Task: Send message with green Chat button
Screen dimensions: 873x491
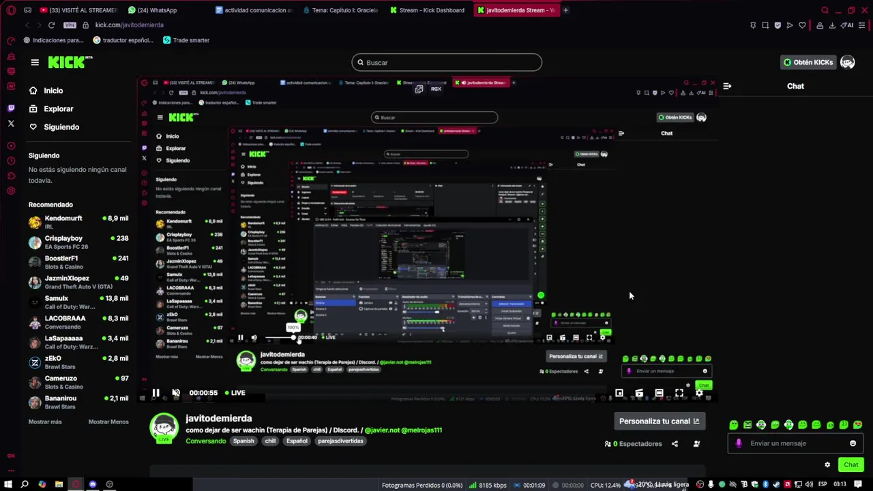Action: tap(851, 465)
